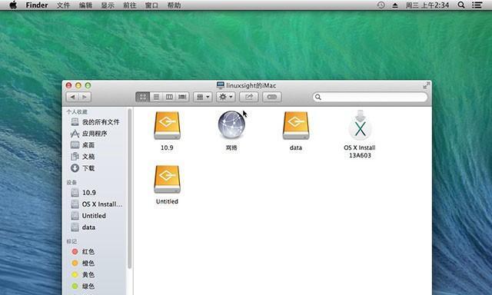Click the 个人收藏 sidebar heading
Image resolution: width=492 pixels, height=295 pixels.
coord(77,112)
